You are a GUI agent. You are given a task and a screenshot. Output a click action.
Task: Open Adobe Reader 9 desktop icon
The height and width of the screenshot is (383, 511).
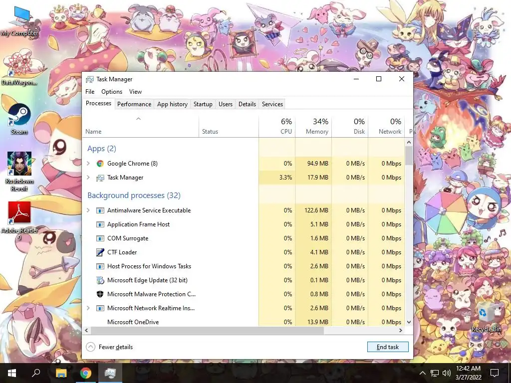[x=19, y=221]
